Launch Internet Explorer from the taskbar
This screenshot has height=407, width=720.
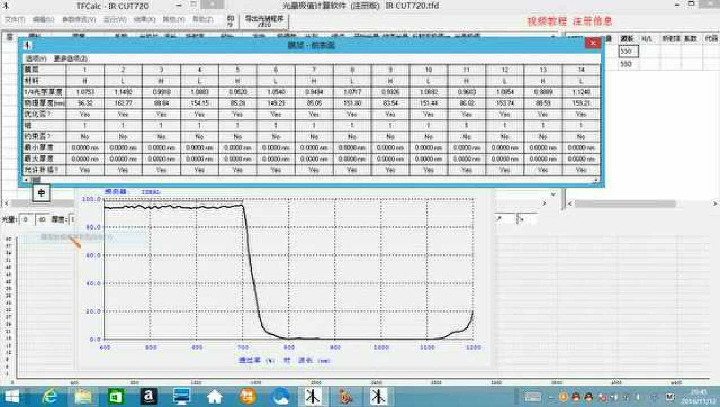tap(51, 397)
